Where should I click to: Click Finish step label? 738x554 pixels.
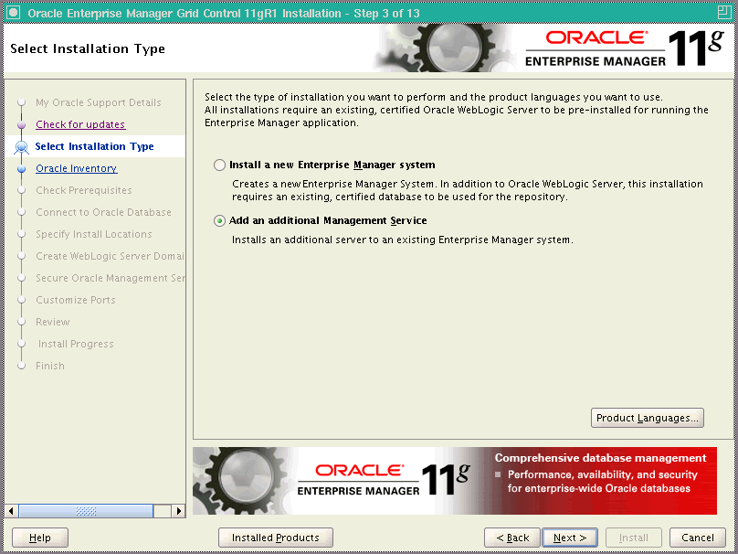[x=50, y=366]
